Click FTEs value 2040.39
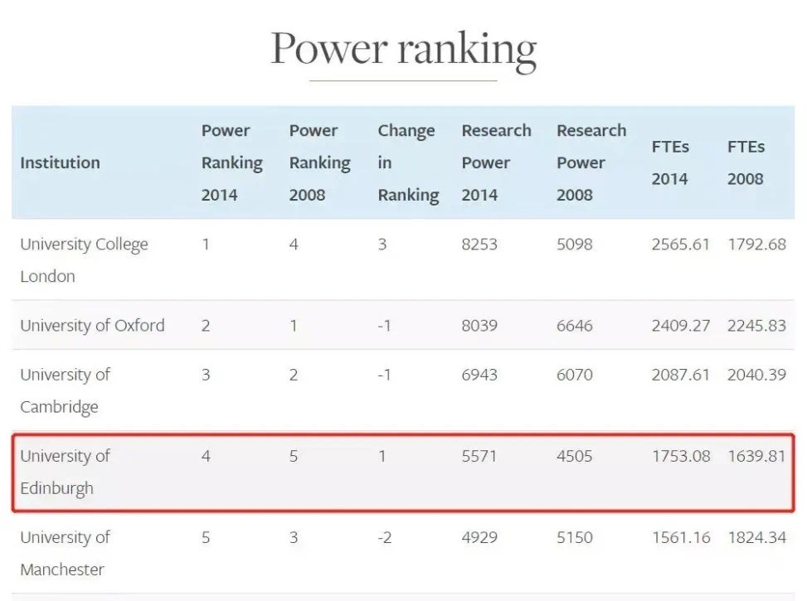This screenshot has height=601, width=807. (x=756, y=375)
